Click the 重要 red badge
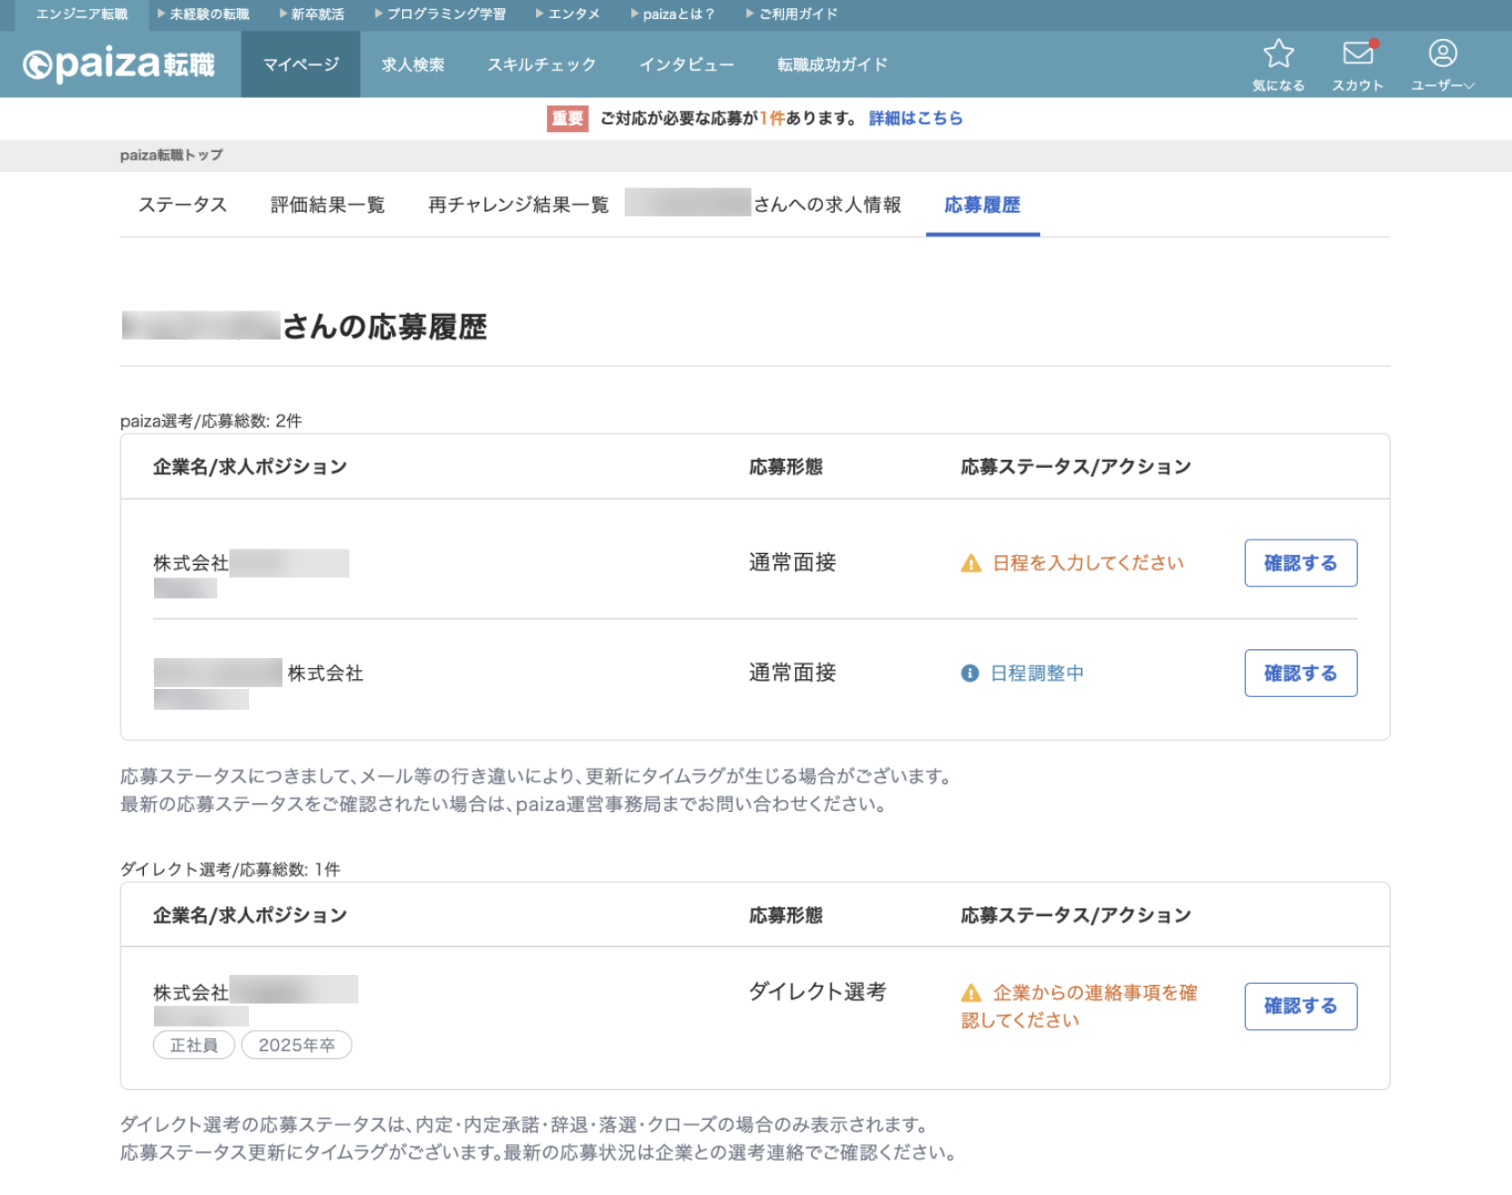Screen dimensions: 1512x1195 pos(568,119)
